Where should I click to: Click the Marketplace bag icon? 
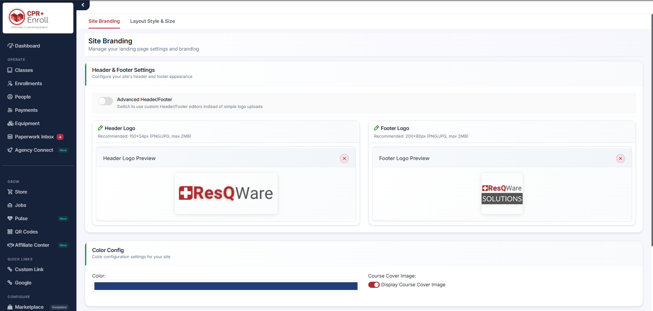pos(10,307)
